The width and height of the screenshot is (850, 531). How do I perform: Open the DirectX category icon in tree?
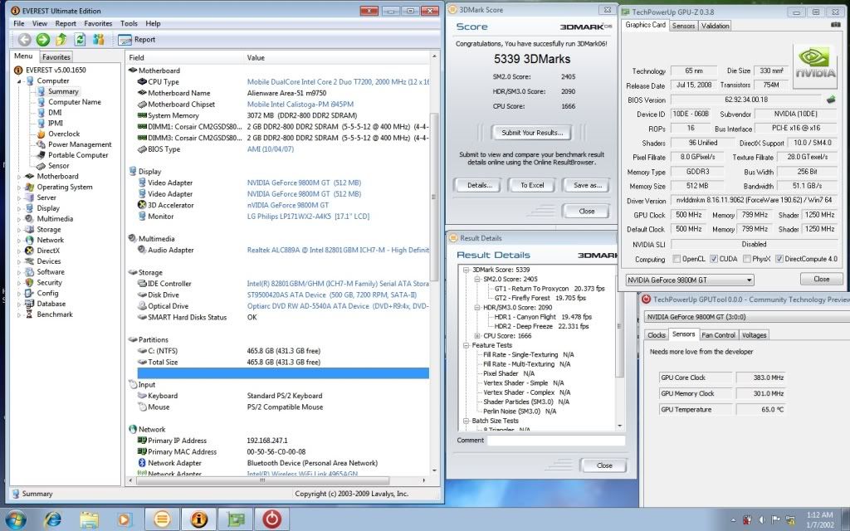[x=30, y=251]
